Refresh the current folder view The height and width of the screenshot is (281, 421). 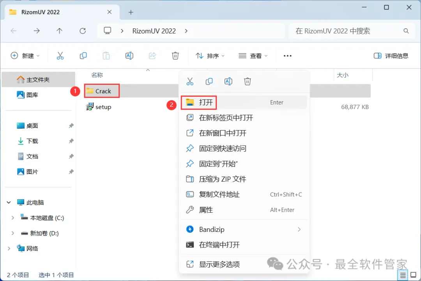(x=83, y=31)
